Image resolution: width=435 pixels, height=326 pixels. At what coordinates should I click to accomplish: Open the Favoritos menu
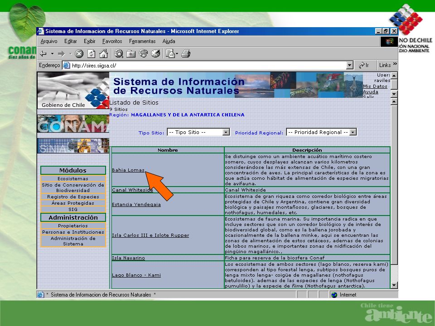112,41
